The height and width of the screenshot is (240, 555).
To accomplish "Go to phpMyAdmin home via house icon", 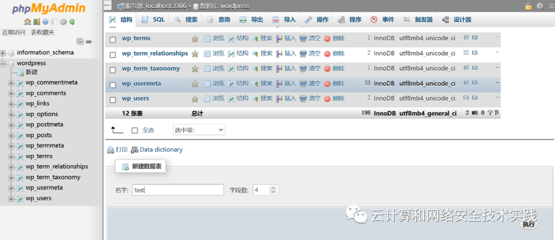I will tap(27, 22).
